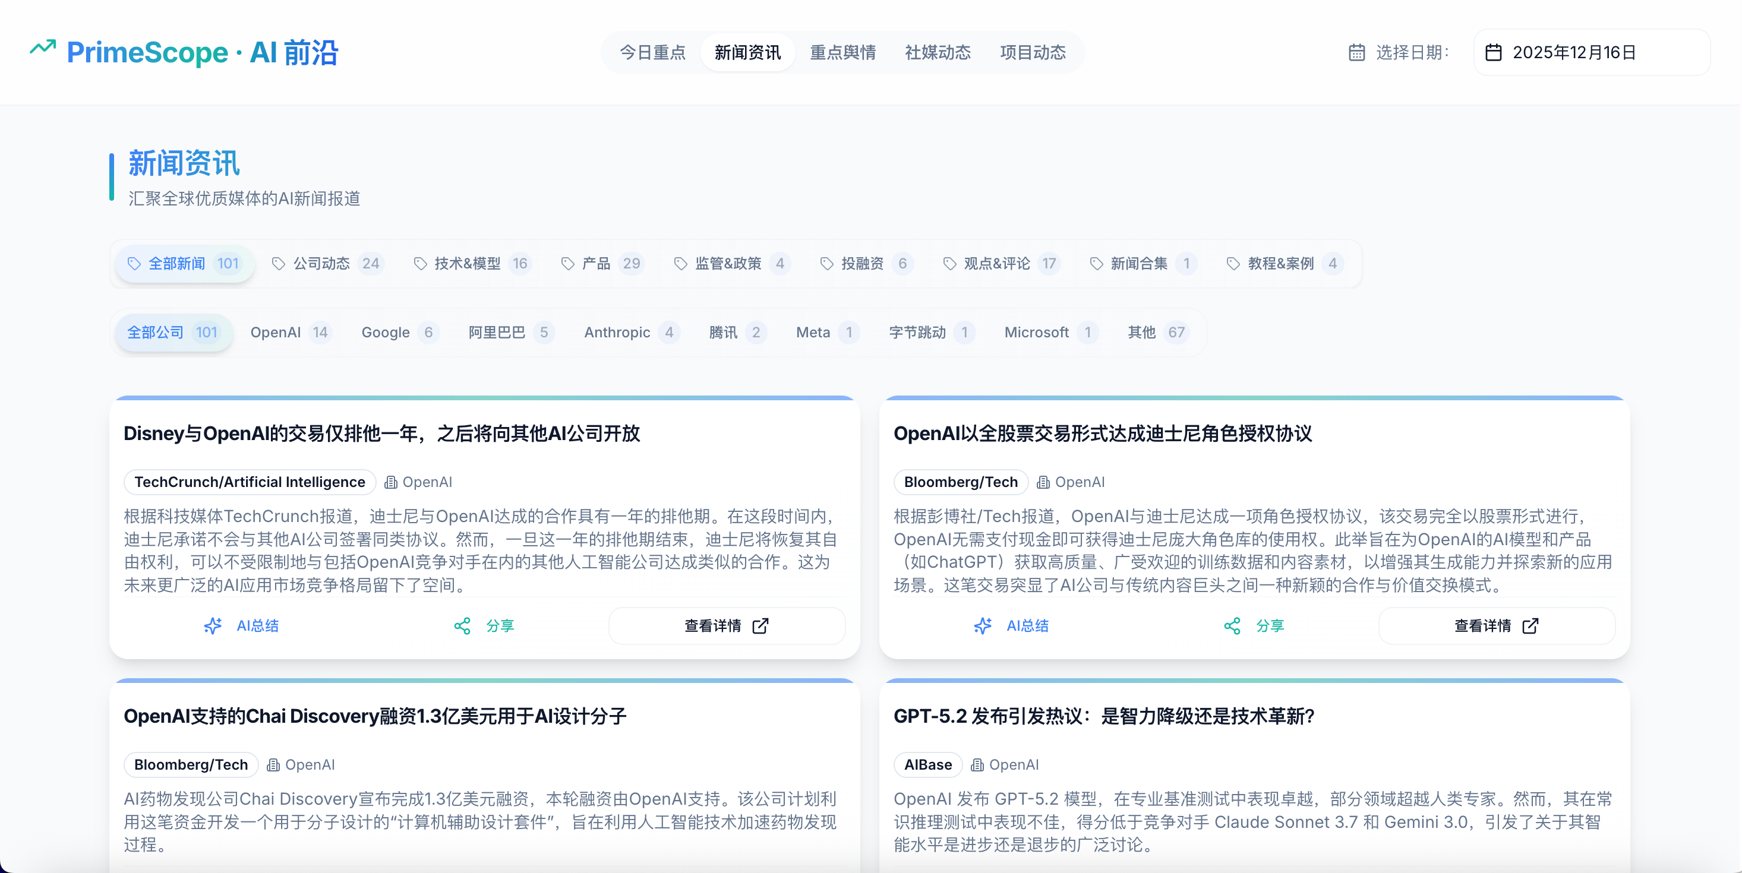Open headline OpenAI以全股票交易形式达成迪士尼角色授权协议
The image size is (1742, 873).
(1102, 434)
